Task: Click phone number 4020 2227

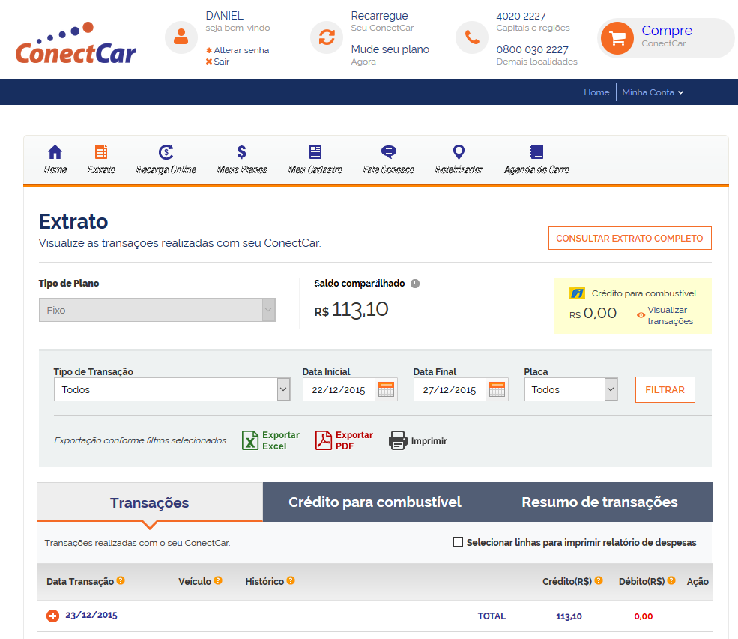Action: (521, 16)
